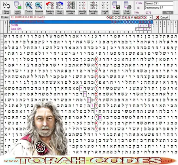Select the Skip value 10775
The height and width of the screenshot is (165, 178).
148,13
